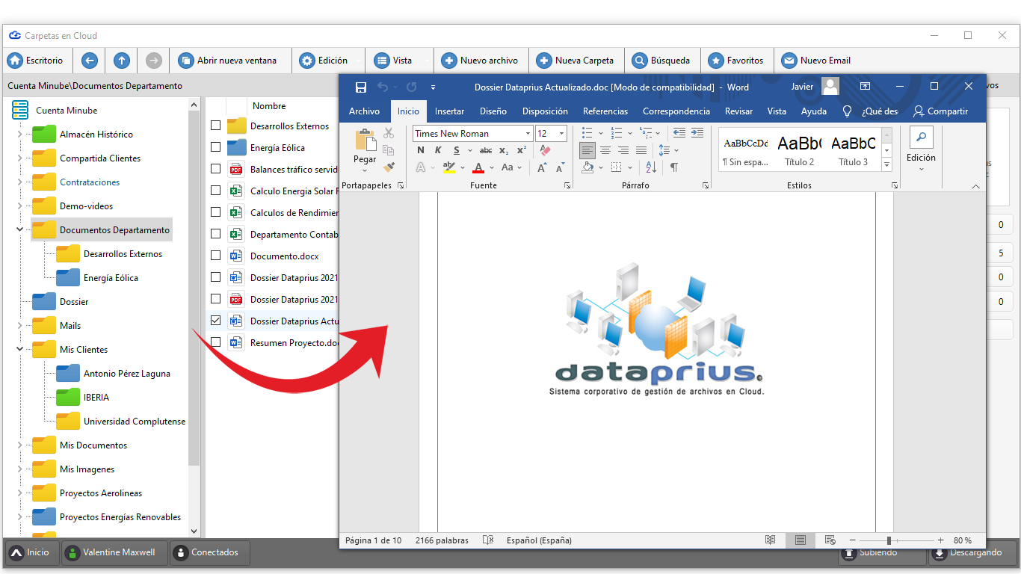Open the line spacing dropdown arrow

point(676,150)
